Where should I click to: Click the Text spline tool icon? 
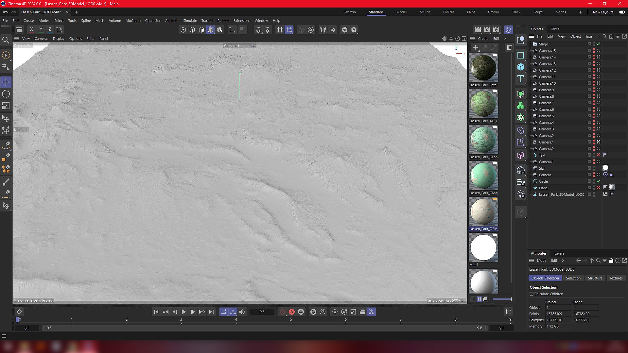coord(521,79)
